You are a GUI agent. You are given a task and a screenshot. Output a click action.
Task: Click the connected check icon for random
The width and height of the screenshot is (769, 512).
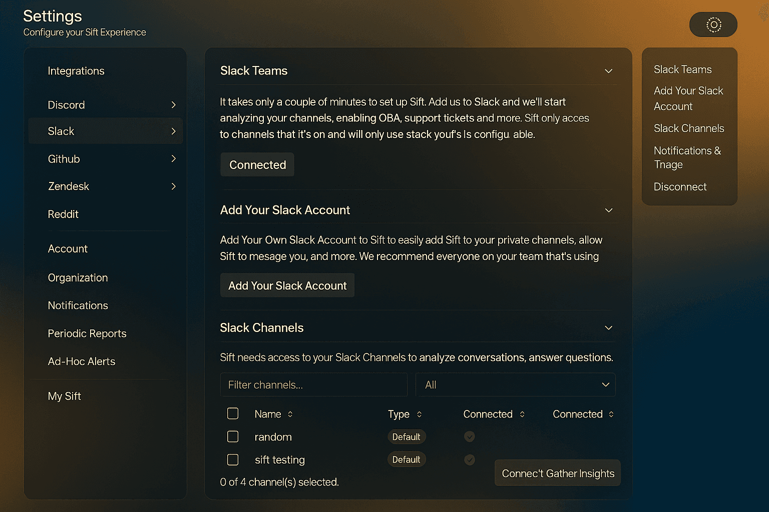469,436
